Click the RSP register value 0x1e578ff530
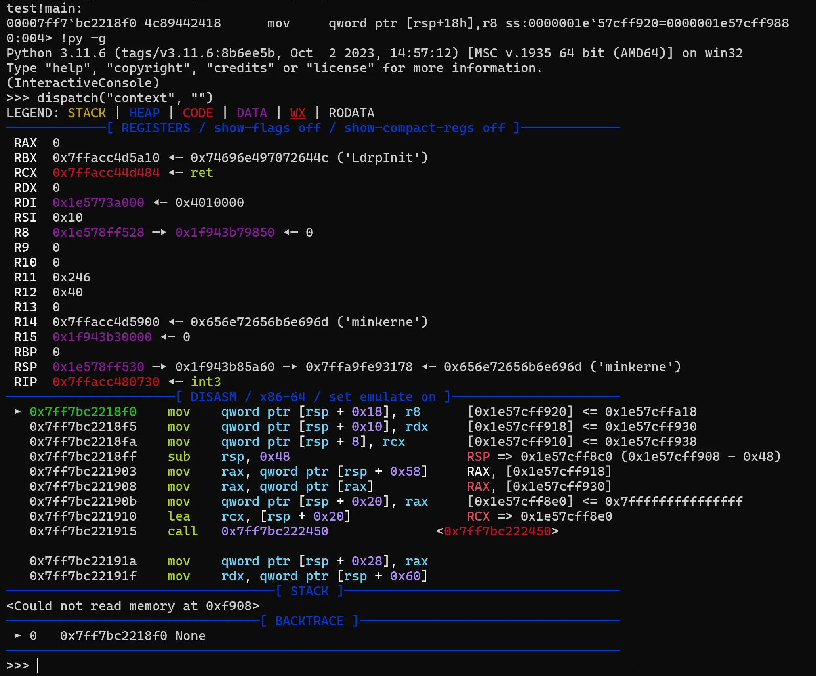This screenshot has width=816, height=676. pyautogui.click(x=98, y=367)
